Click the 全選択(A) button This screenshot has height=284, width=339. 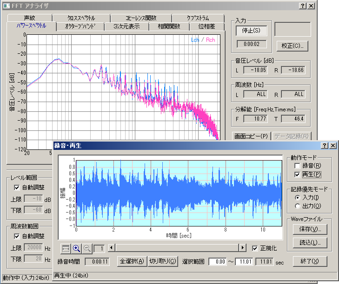132,261
